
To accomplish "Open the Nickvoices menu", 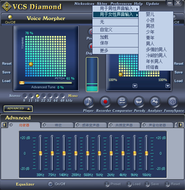I will tap(84, 4).
